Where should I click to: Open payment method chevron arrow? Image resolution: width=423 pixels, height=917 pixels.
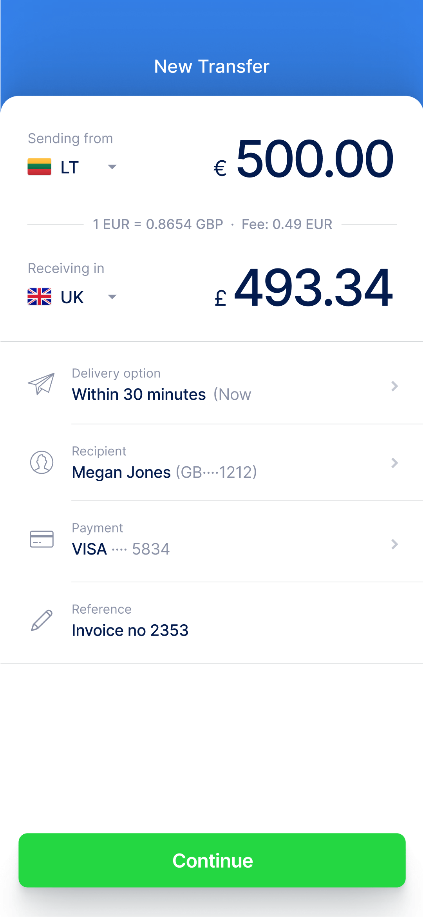tap(394, 544)
